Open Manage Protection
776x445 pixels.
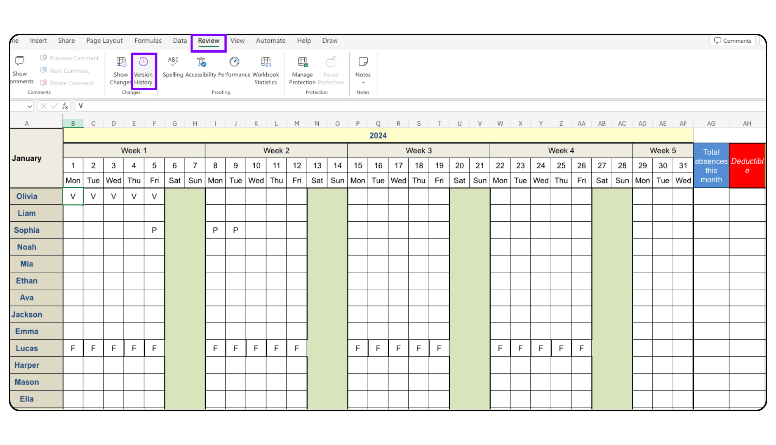[302, 71]
